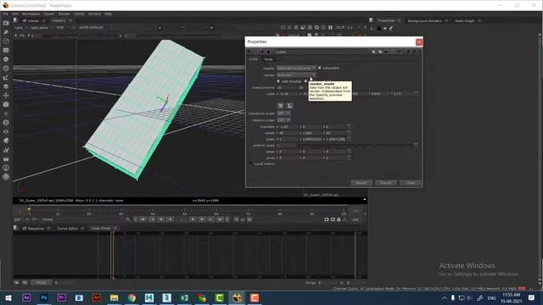
Task: Open animation menu icon for scale row
Action: click(x=349, y=139)
